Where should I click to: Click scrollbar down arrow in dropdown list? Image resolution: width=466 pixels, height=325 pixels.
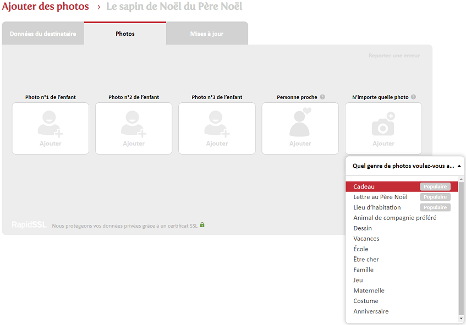click(461, 318)
